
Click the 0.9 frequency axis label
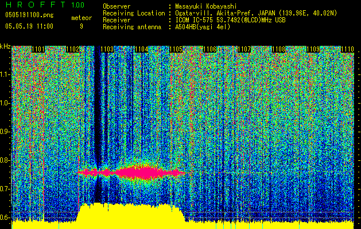point(5,132)
